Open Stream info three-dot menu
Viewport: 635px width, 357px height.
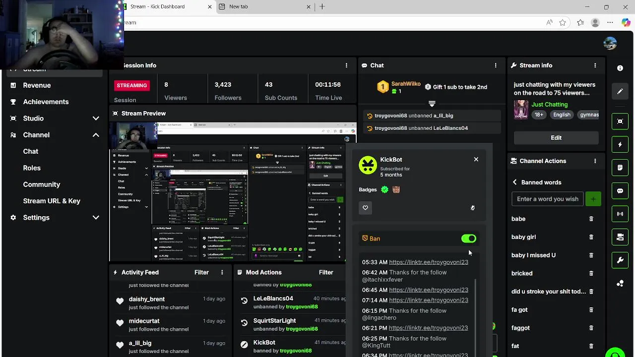(595, 65)
